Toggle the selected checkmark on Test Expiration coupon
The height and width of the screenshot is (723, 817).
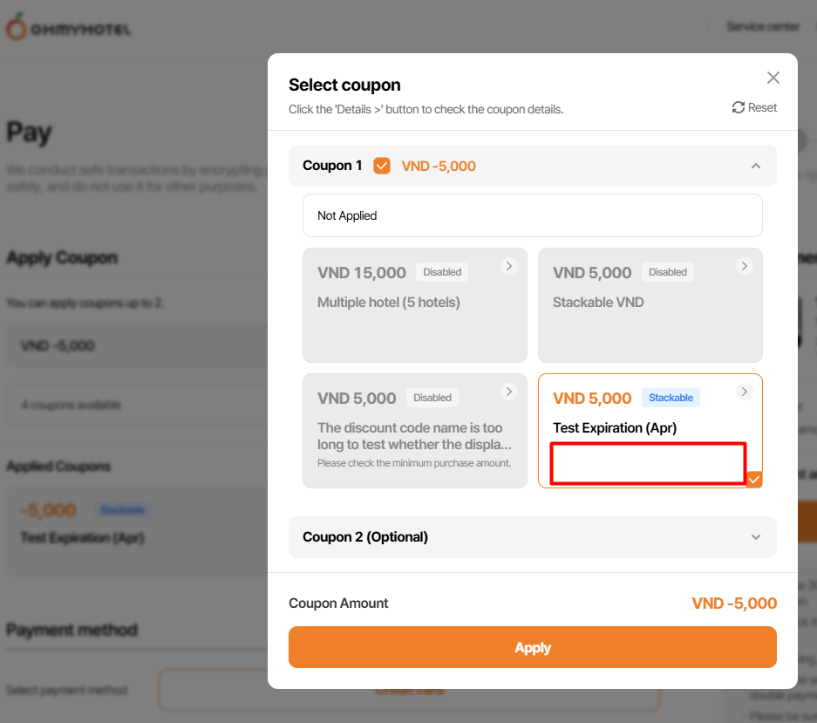click(x=754, y=479)
